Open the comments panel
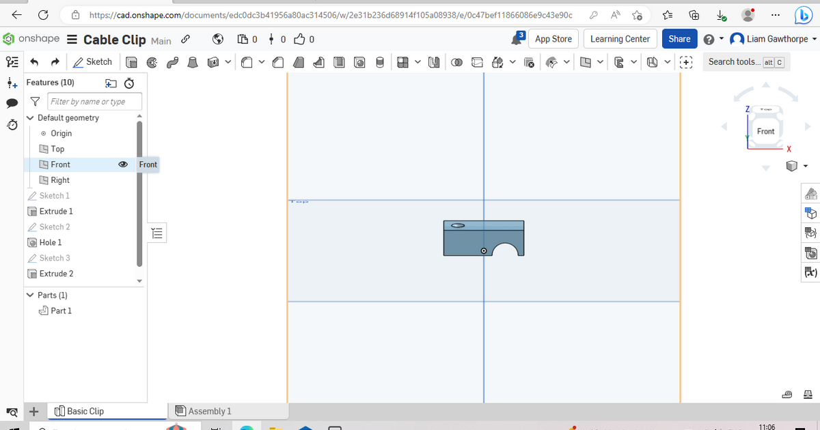 click(11, 103)
